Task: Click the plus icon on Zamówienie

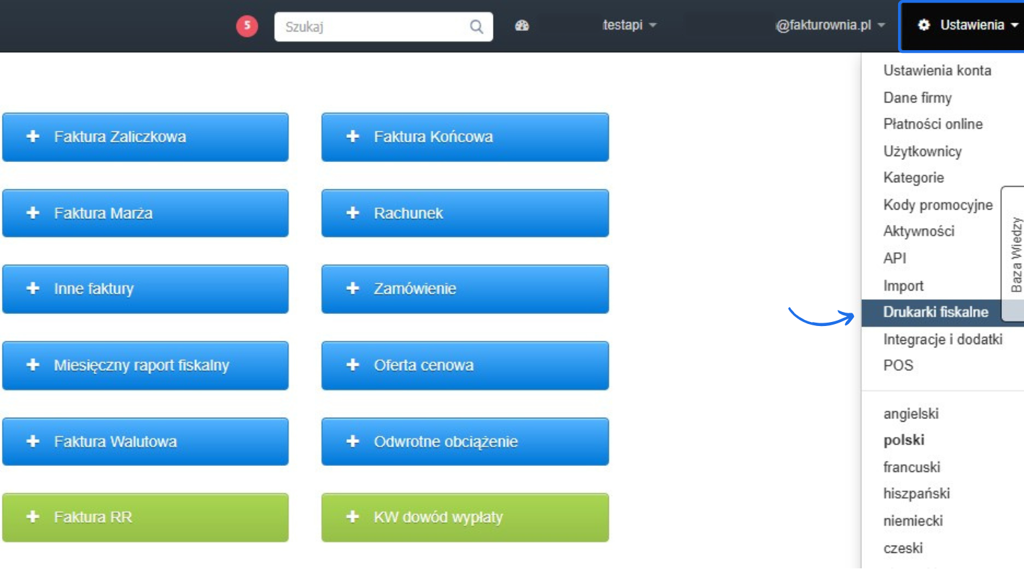Action: tap(352, 289)
